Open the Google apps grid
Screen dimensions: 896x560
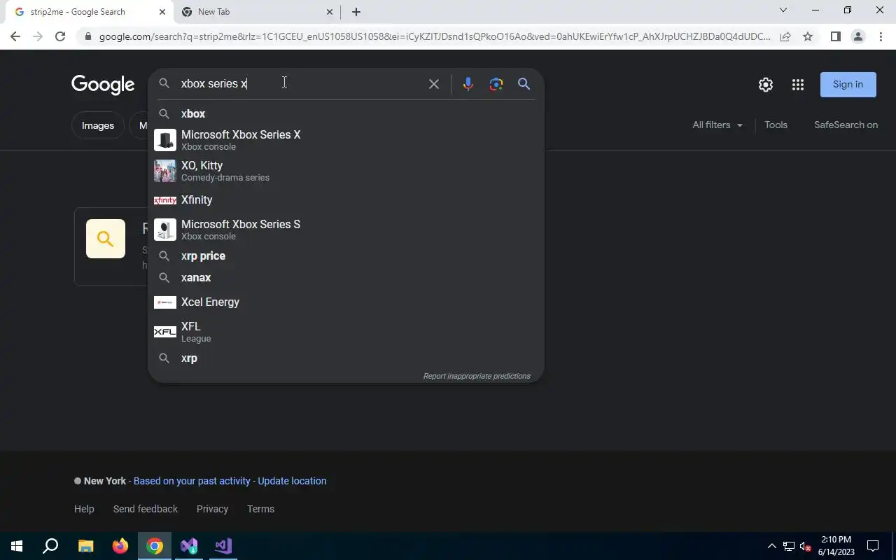point(798,85)
